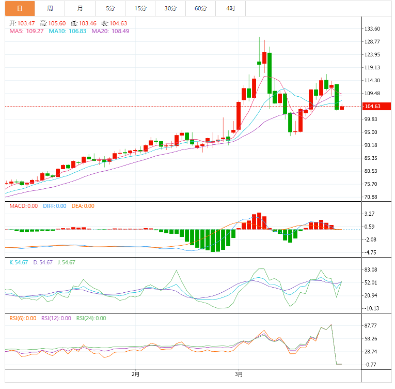Screen dimensions: 395x389
Task: Open the 5分 interval tab
Action: [x=110, y=8]
